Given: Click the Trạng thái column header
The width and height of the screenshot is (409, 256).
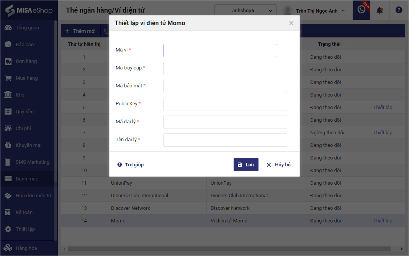Looking at the screenshot, I should point(329,44).
